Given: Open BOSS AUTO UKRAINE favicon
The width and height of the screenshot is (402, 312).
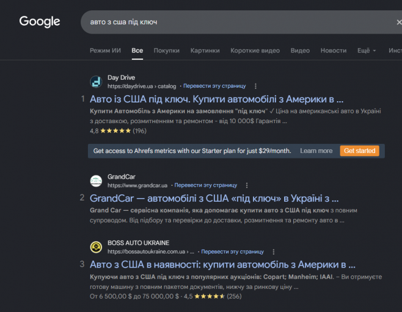Looking at the screenshot, I should click(x=96, y=247).
